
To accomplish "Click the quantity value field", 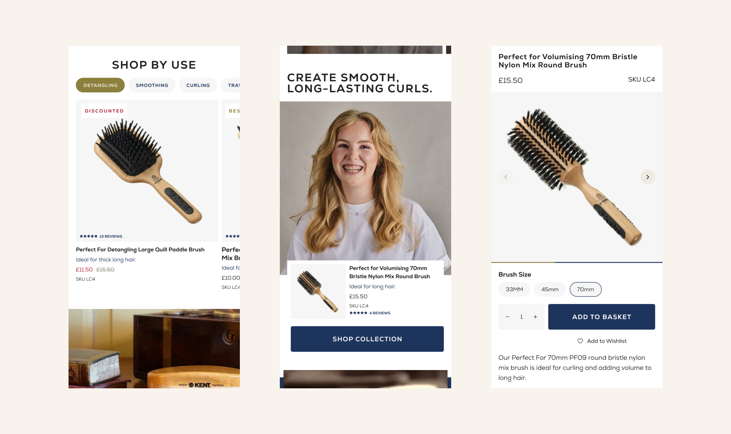I will click(521, 317).
